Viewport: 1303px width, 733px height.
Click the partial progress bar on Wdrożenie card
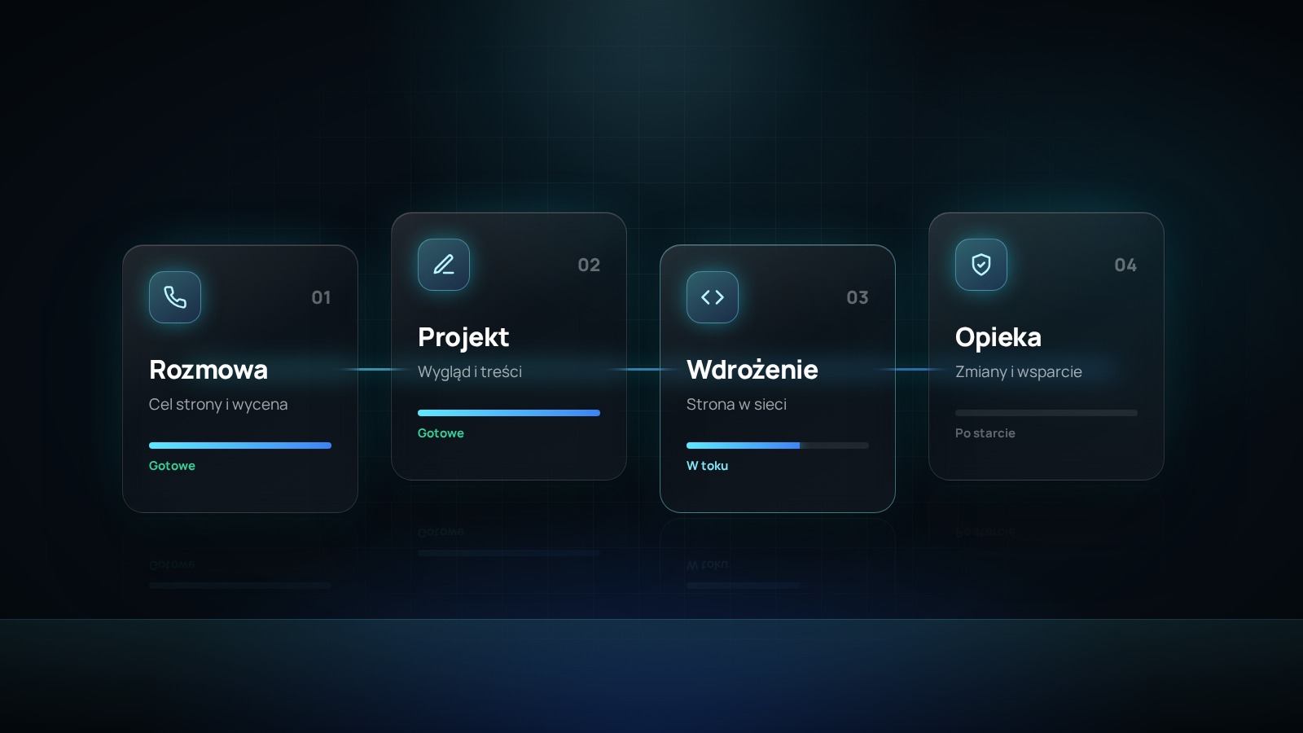tap(778, 446)
